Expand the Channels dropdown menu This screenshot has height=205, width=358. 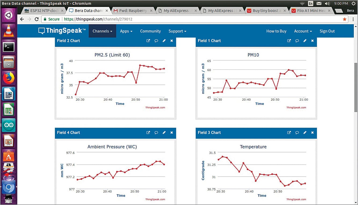point(102,31)
